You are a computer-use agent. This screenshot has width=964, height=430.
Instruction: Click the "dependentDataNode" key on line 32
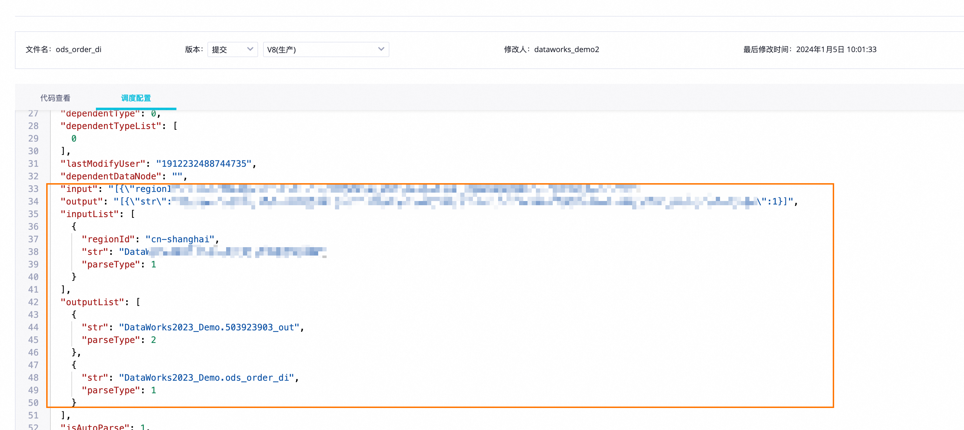pos(111,176)
